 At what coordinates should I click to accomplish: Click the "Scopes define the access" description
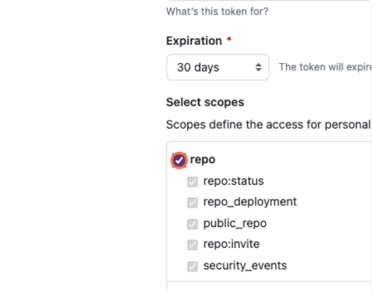coord(268,124)
